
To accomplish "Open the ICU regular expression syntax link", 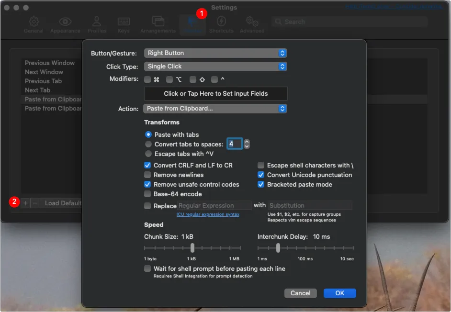I will (x=208, y=214).
